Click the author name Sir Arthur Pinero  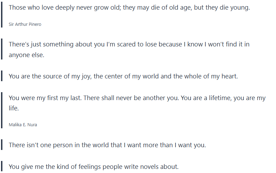pos(25,24)
